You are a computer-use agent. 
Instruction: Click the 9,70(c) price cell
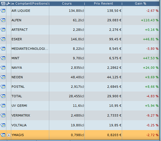[78, 58]
